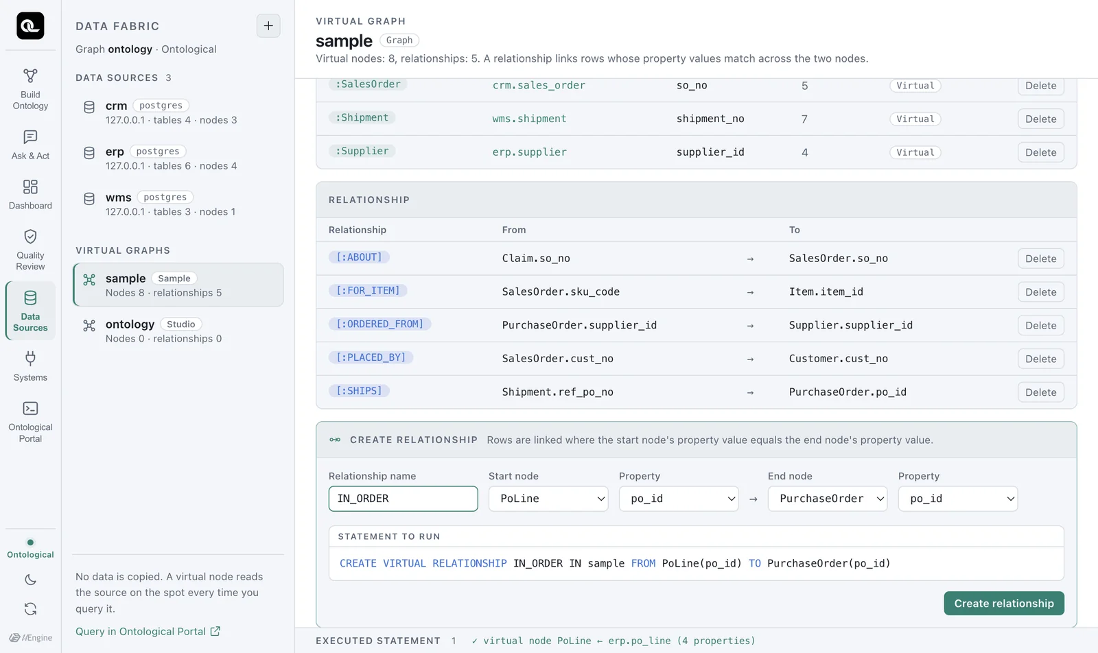
Task: Toggle dark mode moon icon
Action: 30,580
